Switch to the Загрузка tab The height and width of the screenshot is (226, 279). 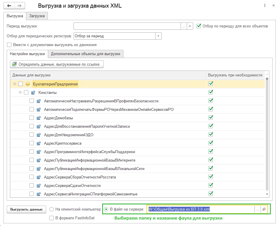coord(37,16)
